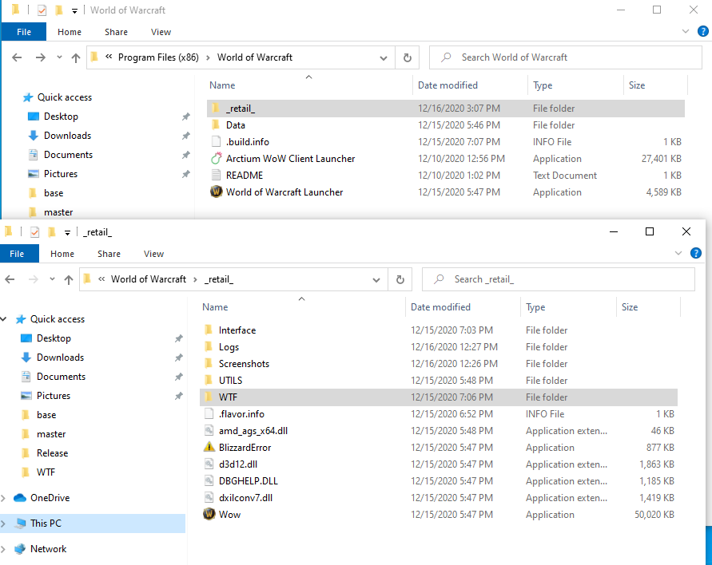712x565 pixels.
Task: Sort by Type column in _retail_ window
Action: 567,307
